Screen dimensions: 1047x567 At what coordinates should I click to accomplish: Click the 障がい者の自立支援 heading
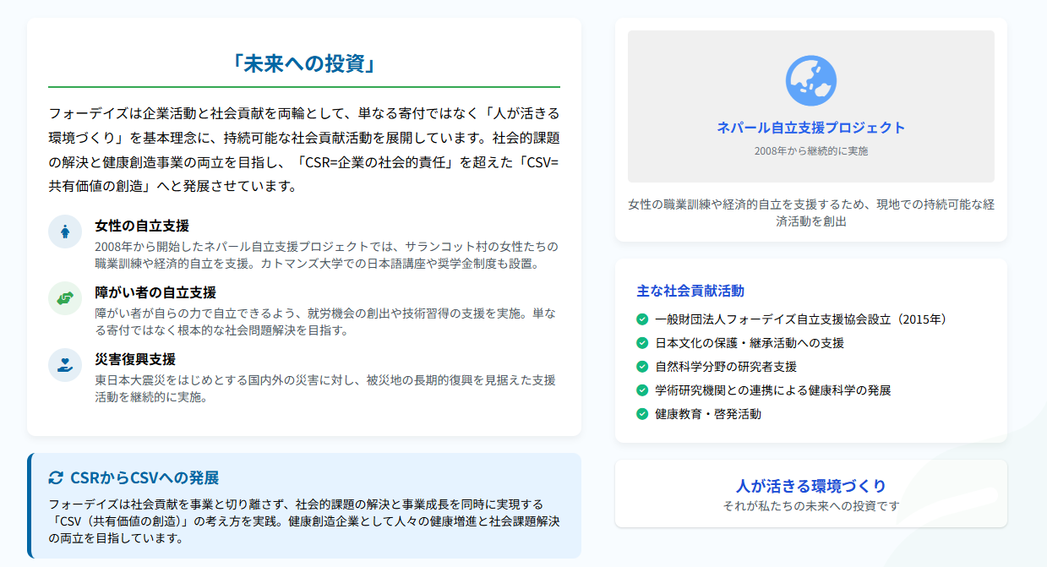(x=155, y=292)
